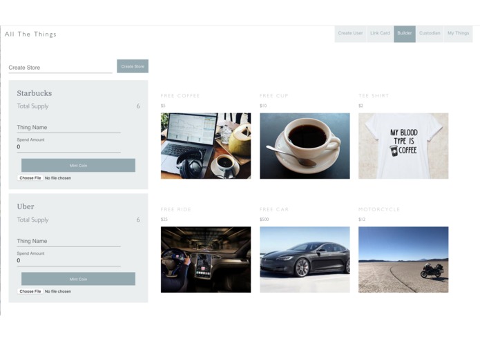Switch to the Link Card tab

(380, 34)
